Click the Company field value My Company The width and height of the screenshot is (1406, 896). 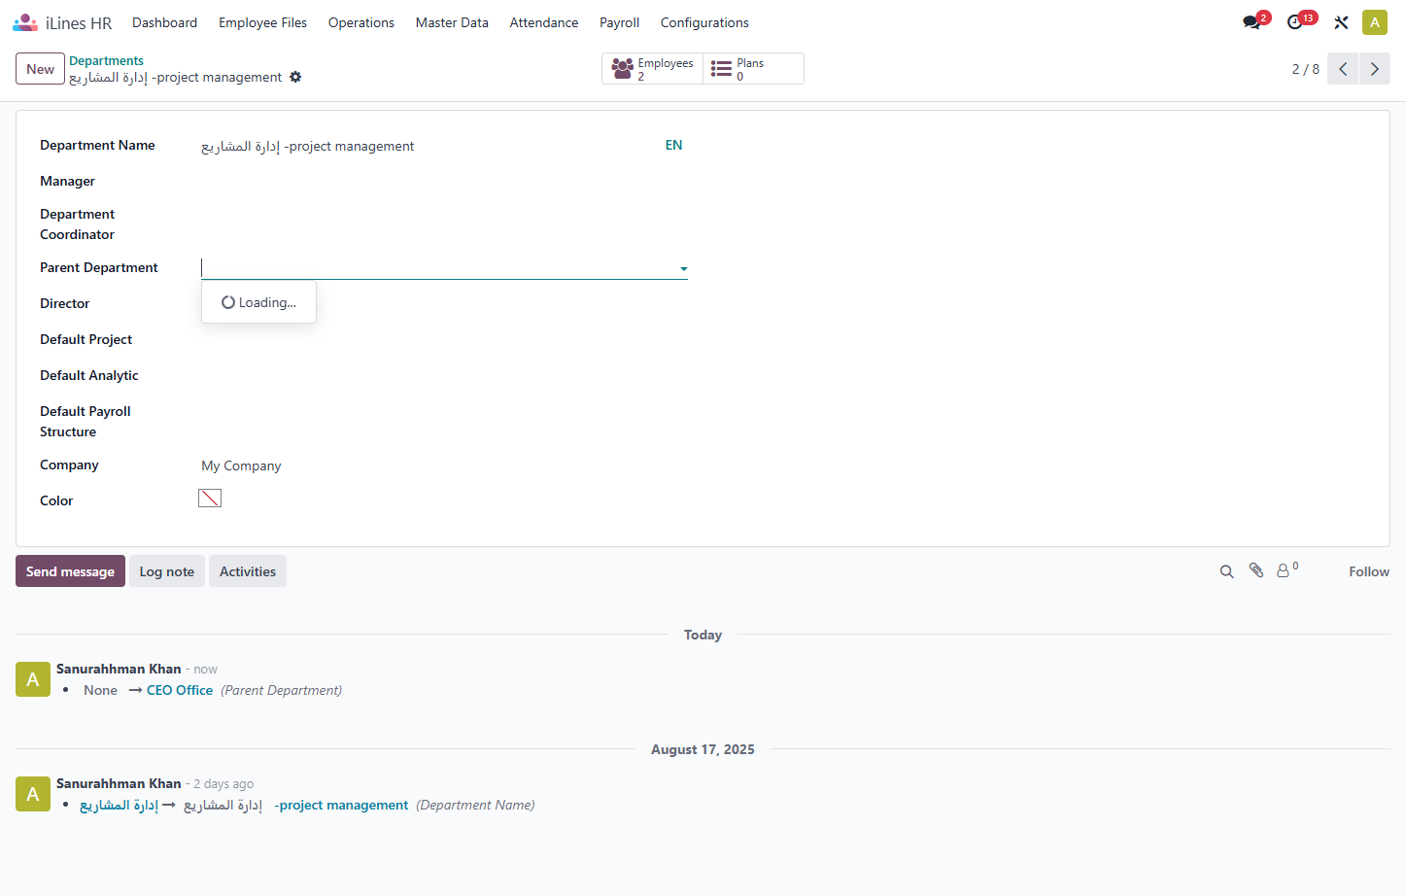pos(241,465)
